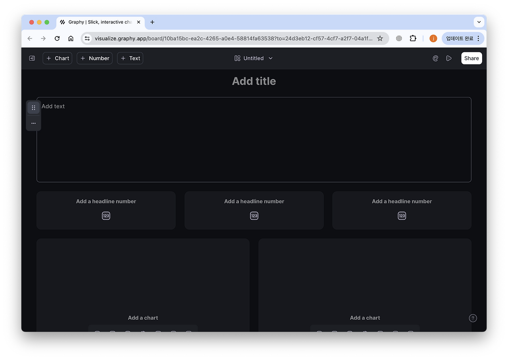508x360 pixels.
Task: Click the 123 icon in the left headline card
Action: click(106, 216)
